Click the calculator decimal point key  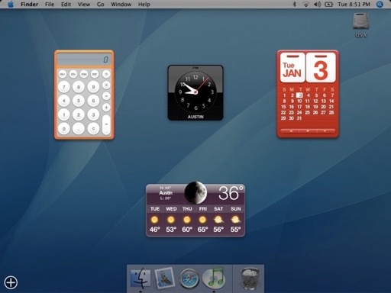(79, 129)
